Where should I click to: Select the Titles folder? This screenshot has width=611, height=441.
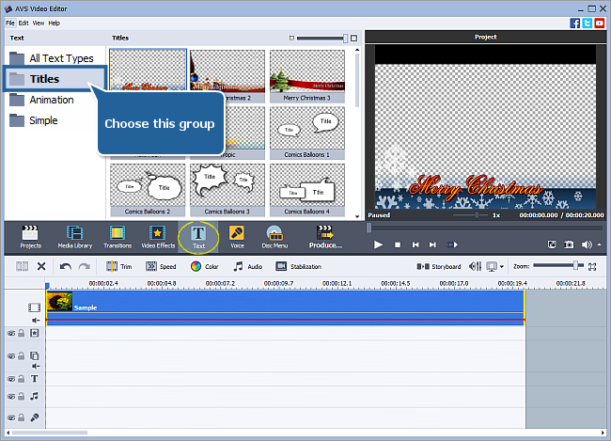(55, 79)
